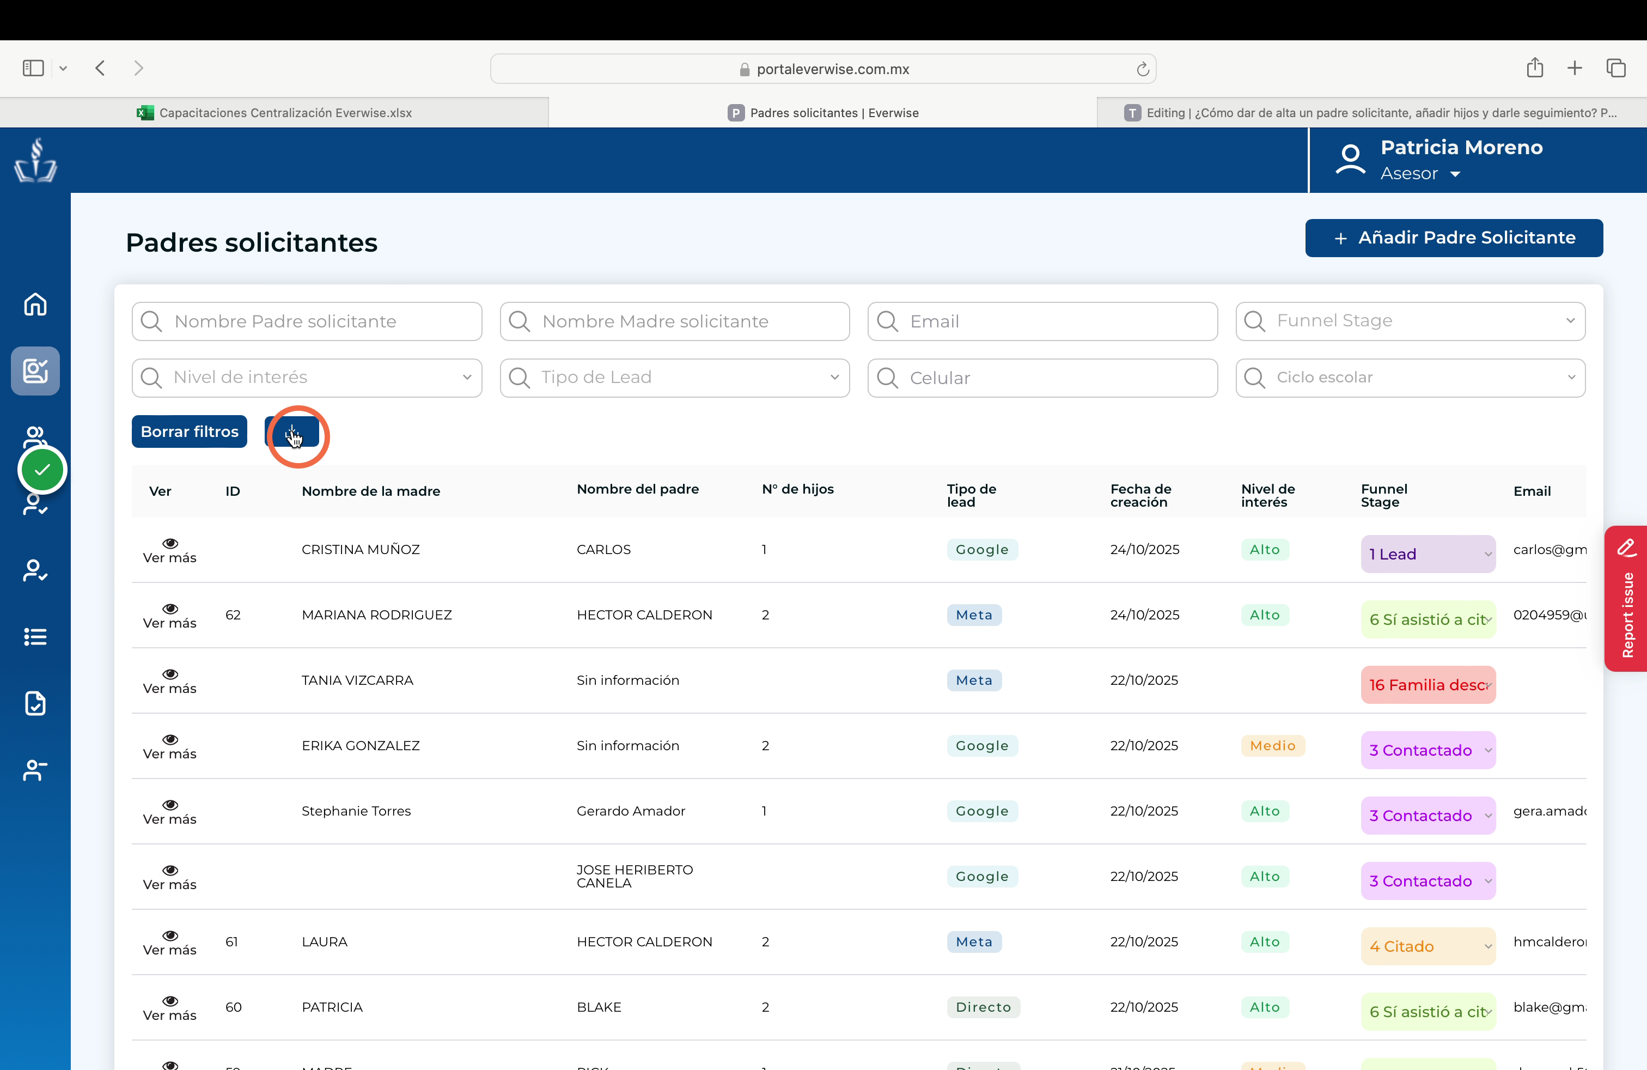Click 'Ver más' for PATRICIA row 60

click(169, 1016)
